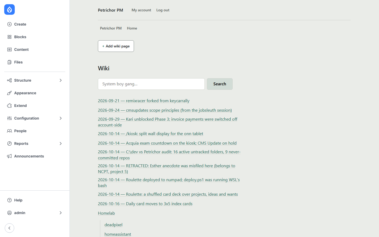The image size is (379, 237).
Task: Open Daily card moves to 3x5 entry
Action: [x=145, y=204]
